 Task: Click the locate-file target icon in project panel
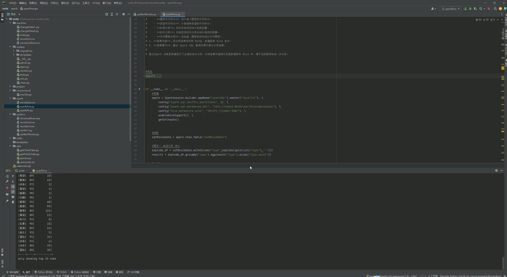(x=107, y=14)
